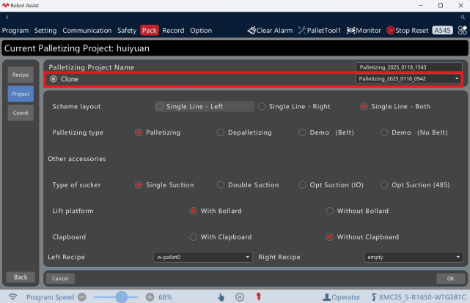Screen dimensions: 470x303
Task: Switch to the Recipe side tab
Action: (x=21, y=75)
